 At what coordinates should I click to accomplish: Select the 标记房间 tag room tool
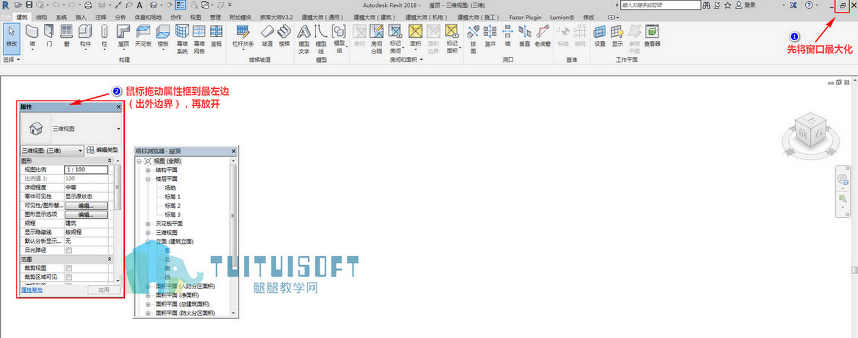coord(395,39)
